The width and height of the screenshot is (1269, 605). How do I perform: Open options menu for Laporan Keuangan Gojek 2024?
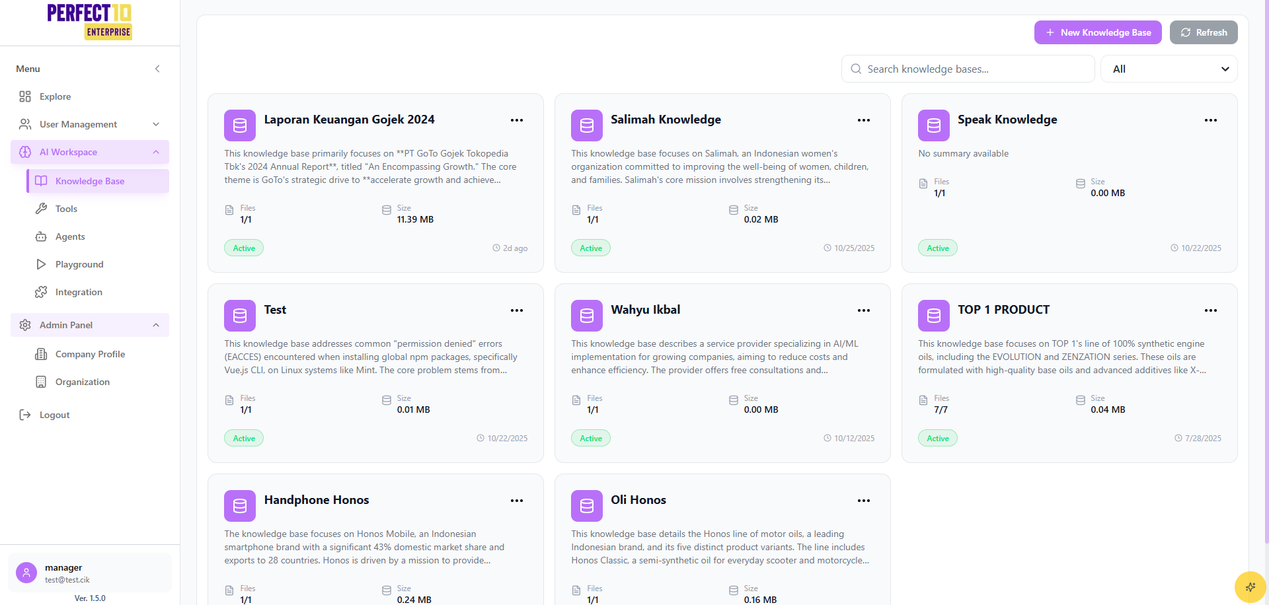[x=517, y=120]
